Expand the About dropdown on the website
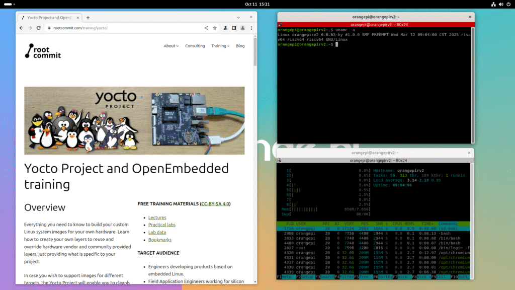Image resolution: width=515 pixels, height=290 pixels. click(x=171, y=45)
